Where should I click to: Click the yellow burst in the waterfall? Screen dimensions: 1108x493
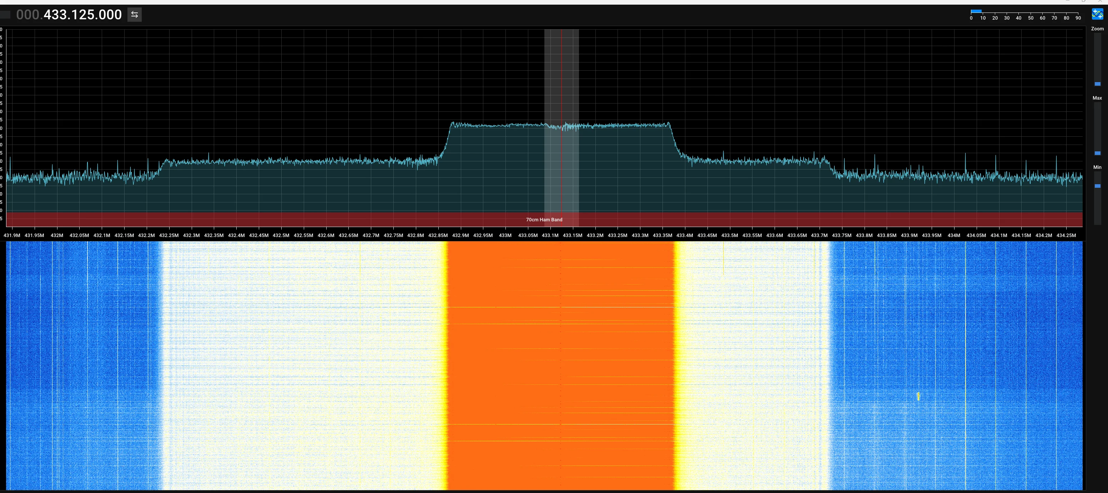(918, 396)
